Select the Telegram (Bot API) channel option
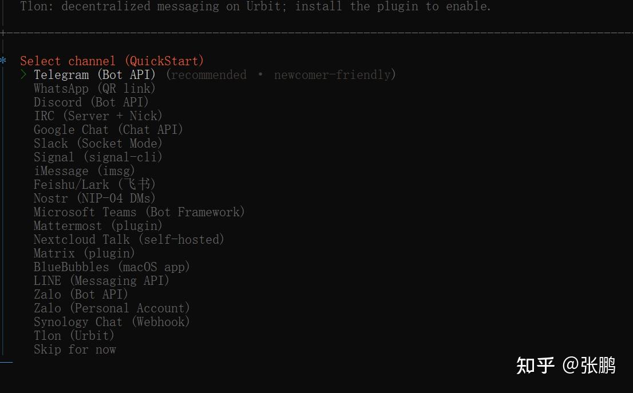This screenshot has width=633, height=393. click(x=94, y=75)
